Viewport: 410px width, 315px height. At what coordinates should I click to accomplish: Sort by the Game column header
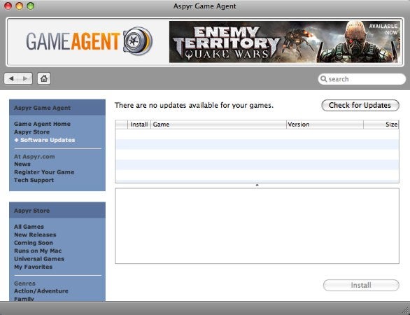click(x=218, y=125)
